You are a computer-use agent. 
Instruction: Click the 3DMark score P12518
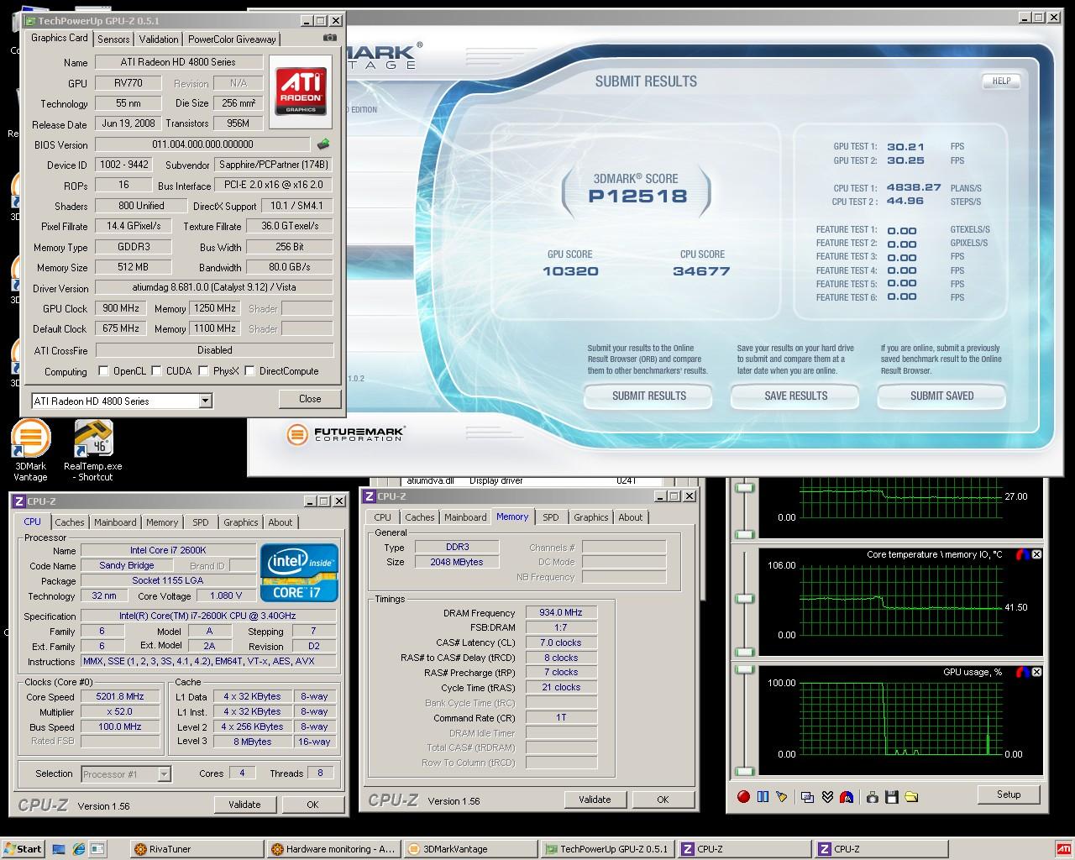pyautogui.click(x=637, y=196)
